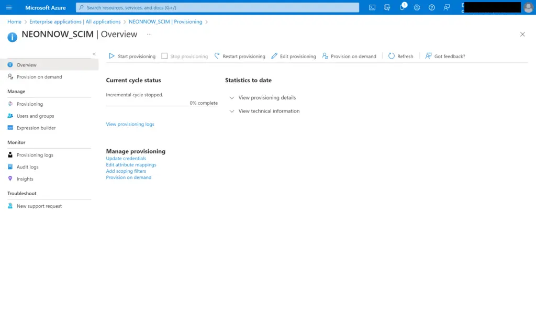536x335 pixels.
Task: Open Insights under Monitor
Action: coord(25,178)
